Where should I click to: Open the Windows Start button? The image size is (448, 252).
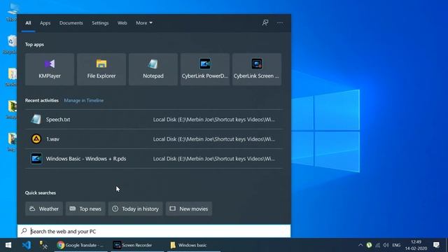tap(8, 245)
